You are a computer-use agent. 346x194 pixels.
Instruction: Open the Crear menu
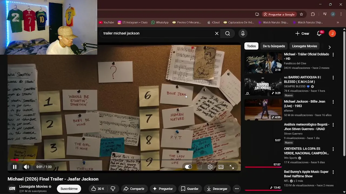[x=302, y=34]
